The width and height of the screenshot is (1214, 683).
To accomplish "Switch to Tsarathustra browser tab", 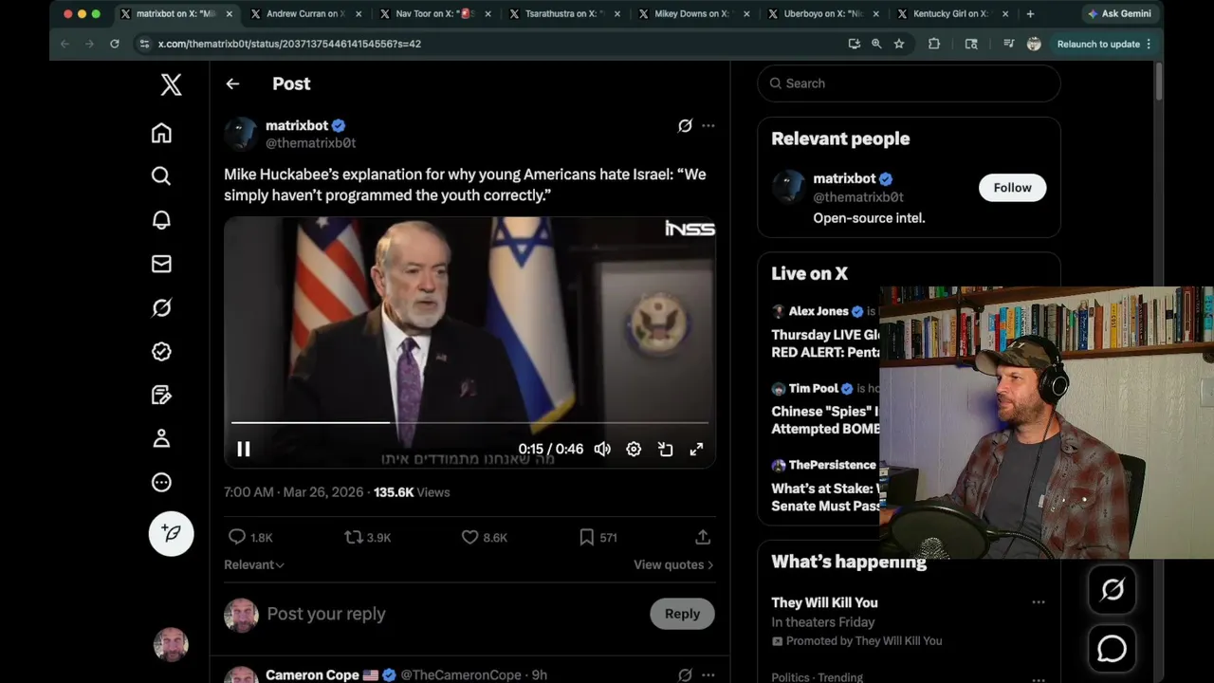I will pyautogui.click(x=563, y=14).
